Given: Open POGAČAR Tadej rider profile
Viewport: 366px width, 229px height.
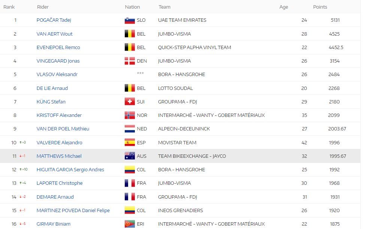Looking at the screenshot, I should (x=54, y=20).
